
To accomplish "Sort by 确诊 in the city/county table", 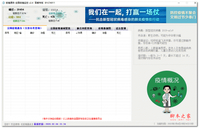I will click(x=94, y=33).
